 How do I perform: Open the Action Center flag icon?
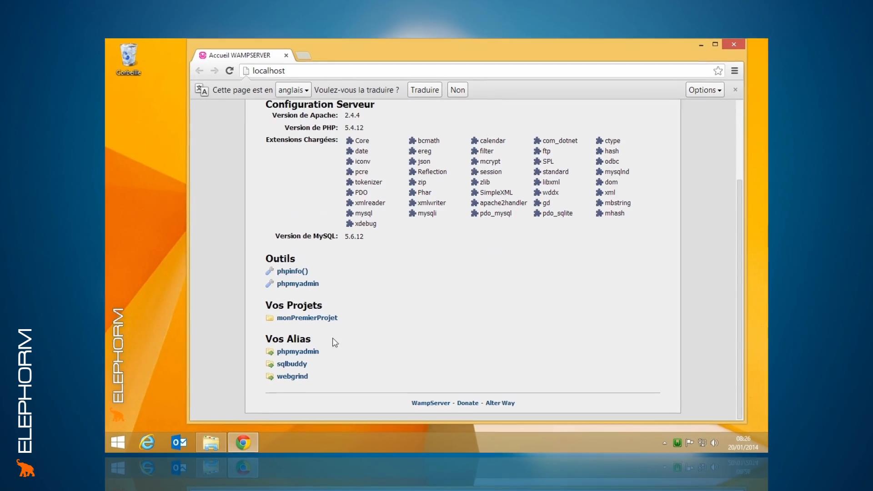(690, 443)
